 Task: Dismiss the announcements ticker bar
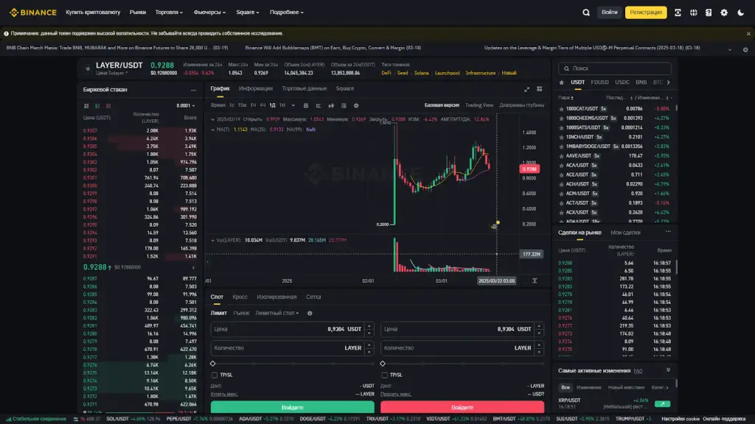[x=745, y=49]
